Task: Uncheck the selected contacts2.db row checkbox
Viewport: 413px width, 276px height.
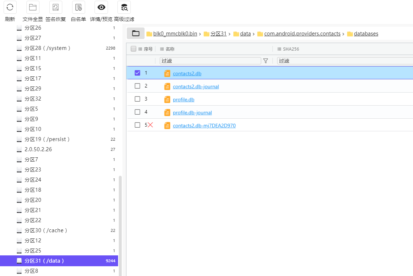Action: 137,72
